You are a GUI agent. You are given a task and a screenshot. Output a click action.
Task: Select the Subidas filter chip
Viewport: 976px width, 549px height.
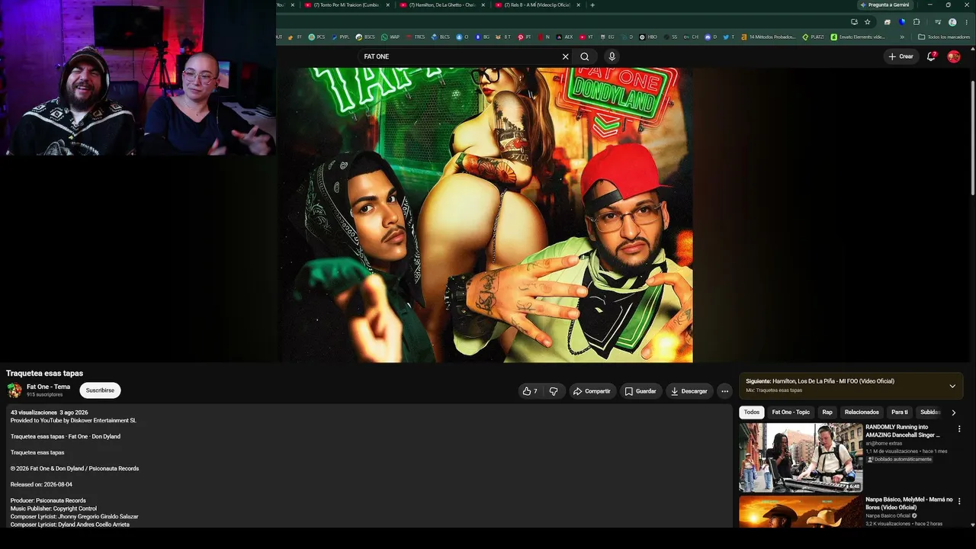tap(929, 413)
